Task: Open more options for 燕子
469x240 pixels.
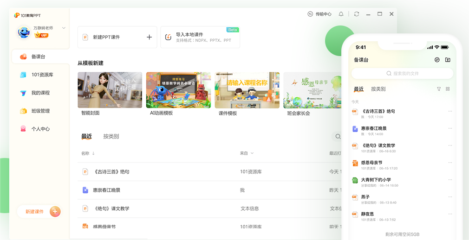Action: tap(450, 197)
